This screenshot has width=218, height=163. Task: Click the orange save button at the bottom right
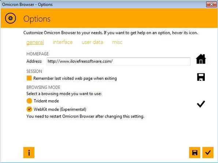195,153
